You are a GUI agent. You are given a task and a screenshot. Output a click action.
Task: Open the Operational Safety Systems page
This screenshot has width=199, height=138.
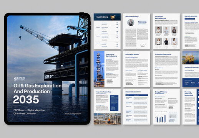[107, 69]
